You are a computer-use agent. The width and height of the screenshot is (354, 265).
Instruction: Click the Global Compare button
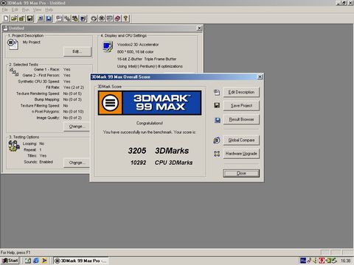coord(241,140)
